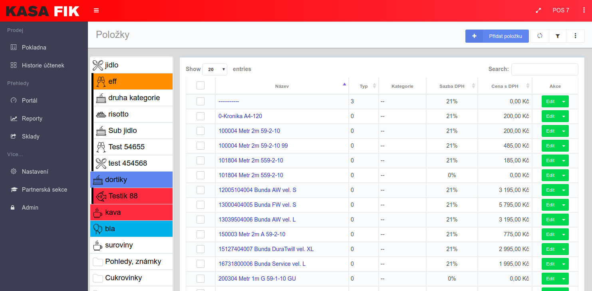Toggle the select-all header checkbox
The height and width of the screenshot is (291, 592).
pyautogui.click(x=201, y=85)
